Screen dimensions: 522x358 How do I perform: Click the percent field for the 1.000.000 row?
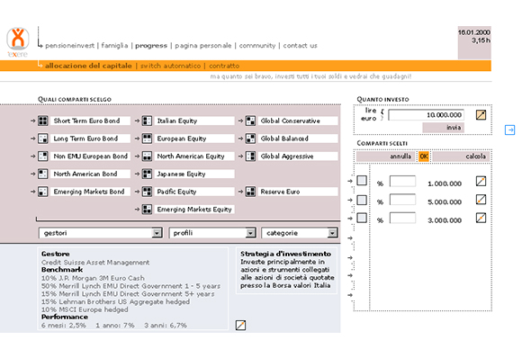[402, 182]
